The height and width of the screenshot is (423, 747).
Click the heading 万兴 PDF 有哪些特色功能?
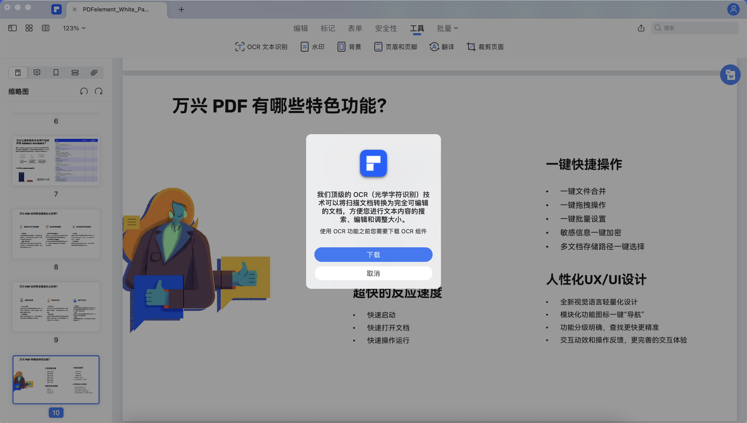(x=280, y=105)
